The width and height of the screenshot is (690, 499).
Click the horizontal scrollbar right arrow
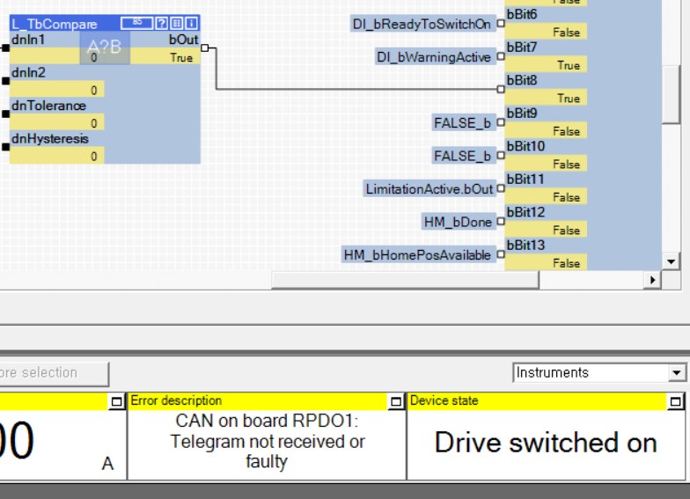[x=653, y=280]
